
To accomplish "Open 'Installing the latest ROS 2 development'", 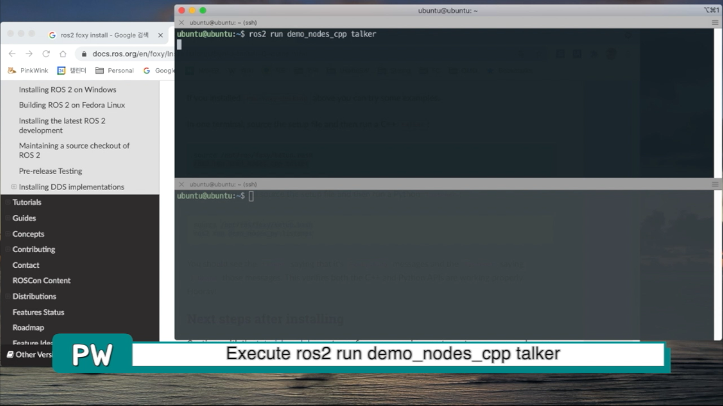I will point(62,125).
